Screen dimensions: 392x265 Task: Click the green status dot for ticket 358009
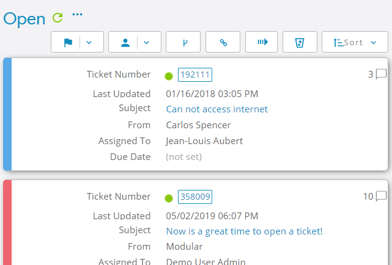[x=169, y=198]
